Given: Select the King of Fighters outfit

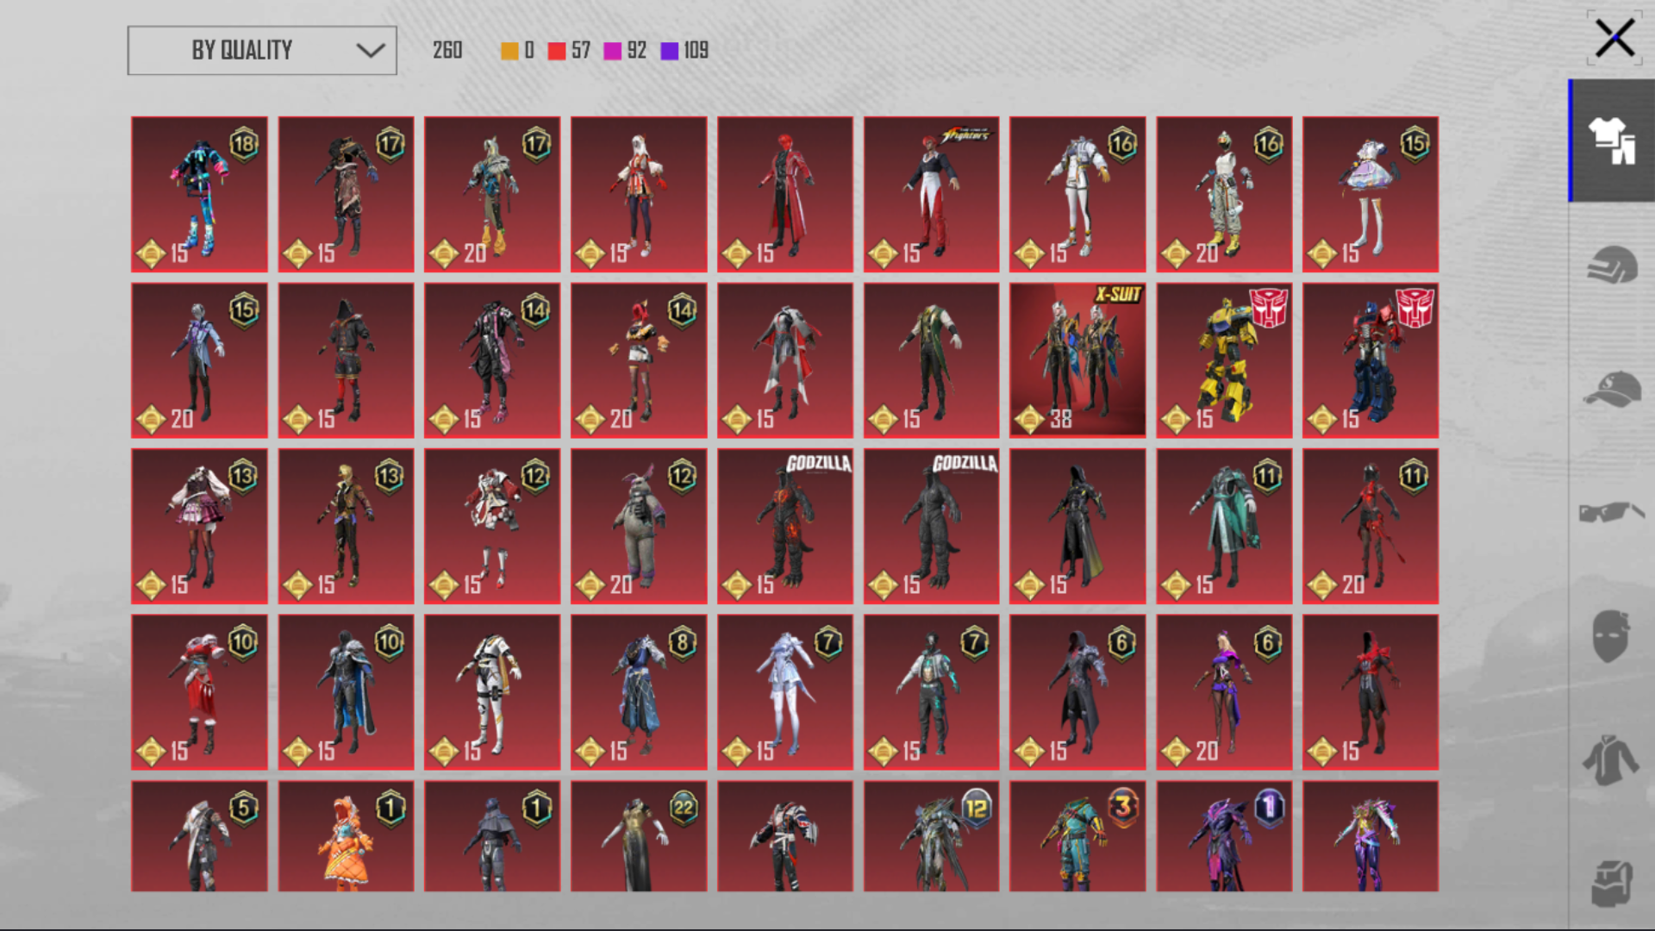Looking at the screenshot, I should coord(932,195).
